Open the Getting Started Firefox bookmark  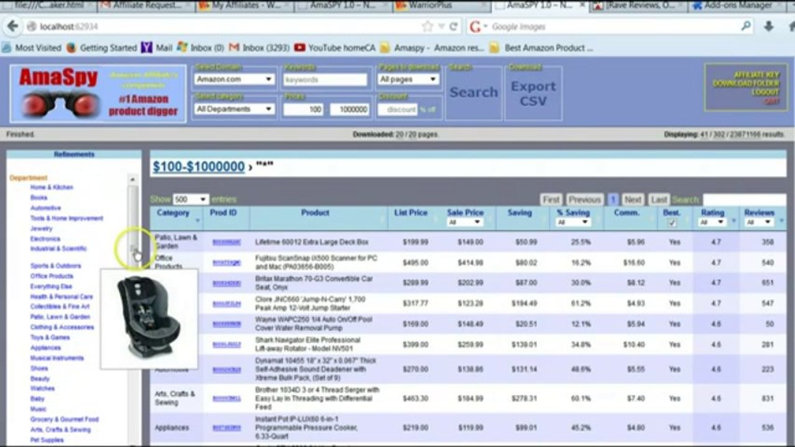101,48
